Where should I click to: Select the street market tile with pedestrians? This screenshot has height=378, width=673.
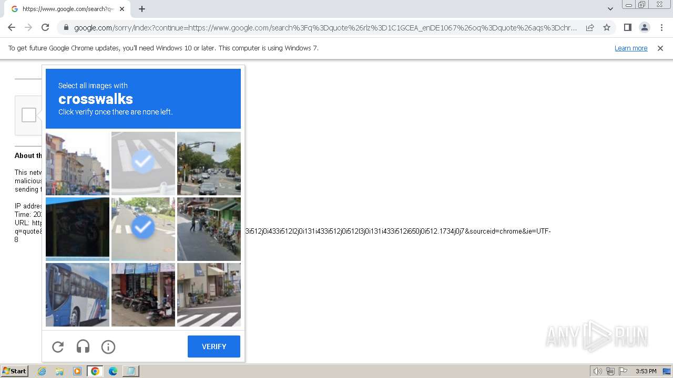pyautogui.click(x=209, y=229)
